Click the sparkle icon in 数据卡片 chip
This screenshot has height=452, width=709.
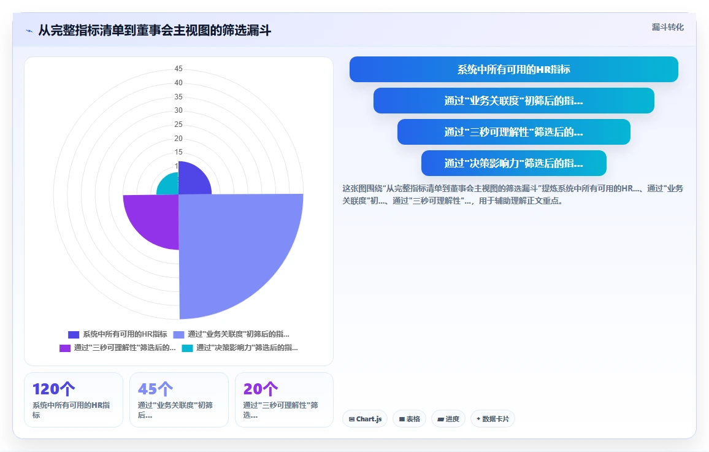pyautogui.click(x=478, y=419)
